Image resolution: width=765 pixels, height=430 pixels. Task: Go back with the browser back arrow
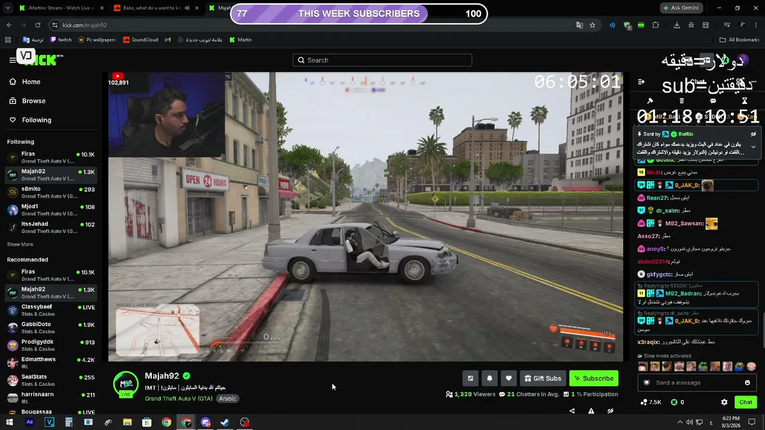coord(9,25)
